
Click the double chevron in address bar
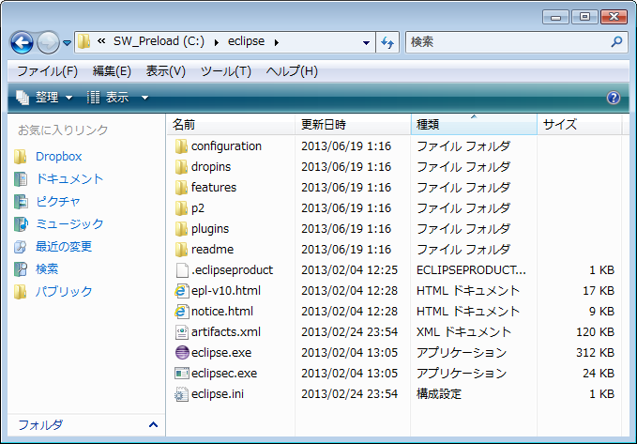coord(101,40)
